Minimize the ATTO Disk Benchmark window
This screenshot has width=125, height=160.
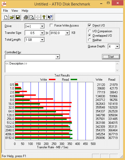(x=101, y=3)
